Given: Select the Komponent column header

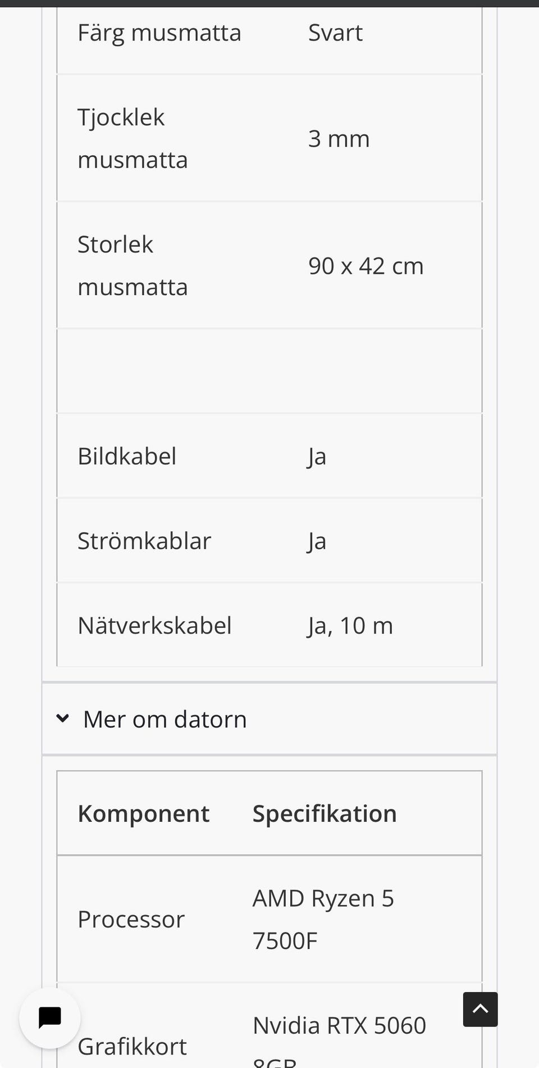Looking at the screenshot, I should (143, 813).
